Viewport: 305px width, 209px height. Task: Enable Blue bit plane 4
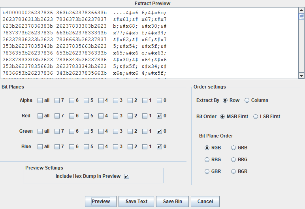(x=101, y=147)
